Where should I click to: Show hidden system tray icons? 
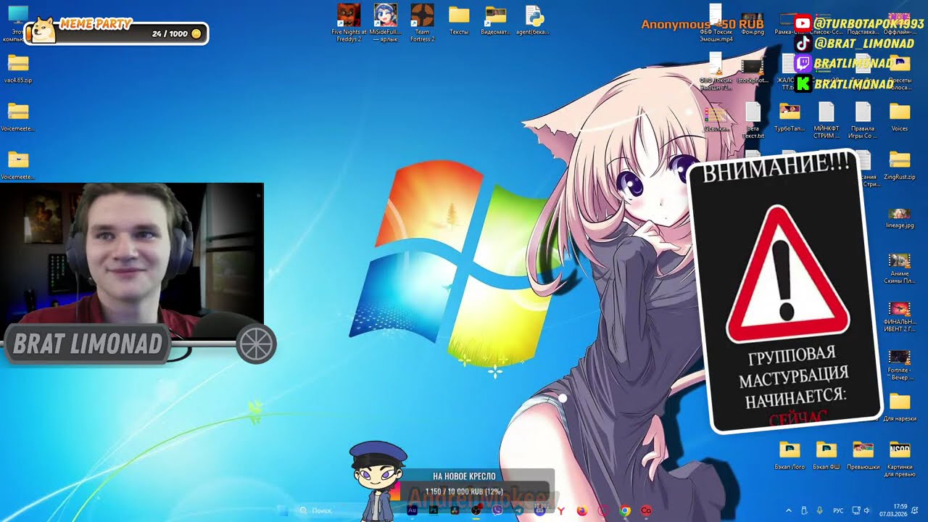click(788, 510)
